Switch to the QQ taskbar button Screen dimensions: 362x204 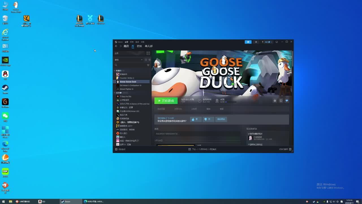(48, 201)
